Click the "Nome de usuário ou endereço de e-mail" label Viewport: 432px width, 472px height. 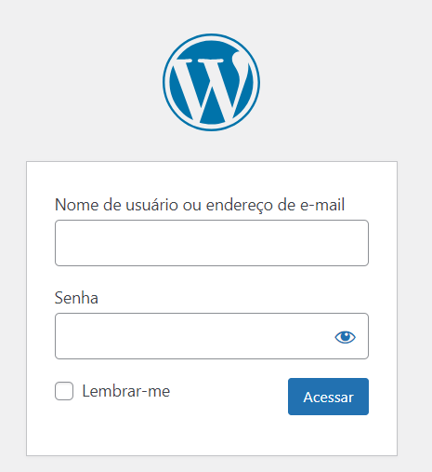coord(200,205)
